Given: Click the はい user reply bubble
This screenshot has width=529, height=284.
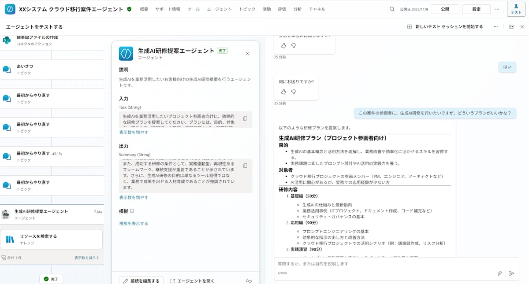Looking at the screenshot, I should tap(507, 67).
